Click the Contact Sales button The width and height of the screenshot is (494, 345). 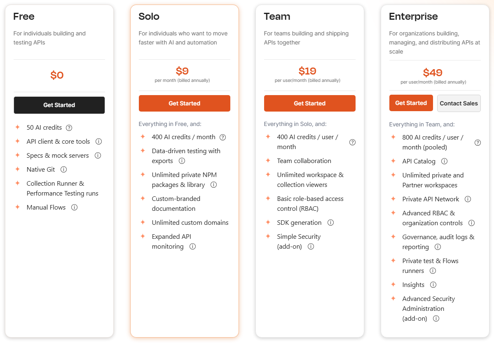pos(459,103)
